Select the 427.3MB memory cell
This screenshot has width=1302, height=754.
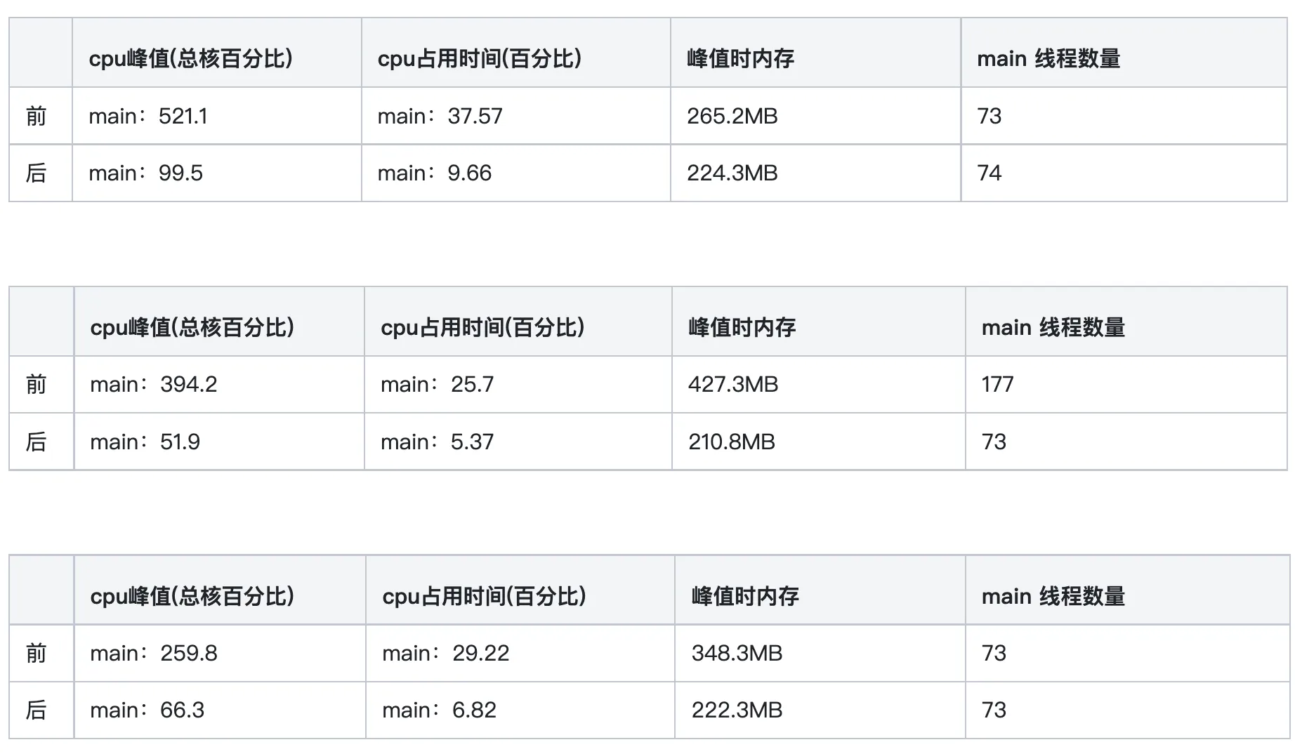[x=732, y=384]
